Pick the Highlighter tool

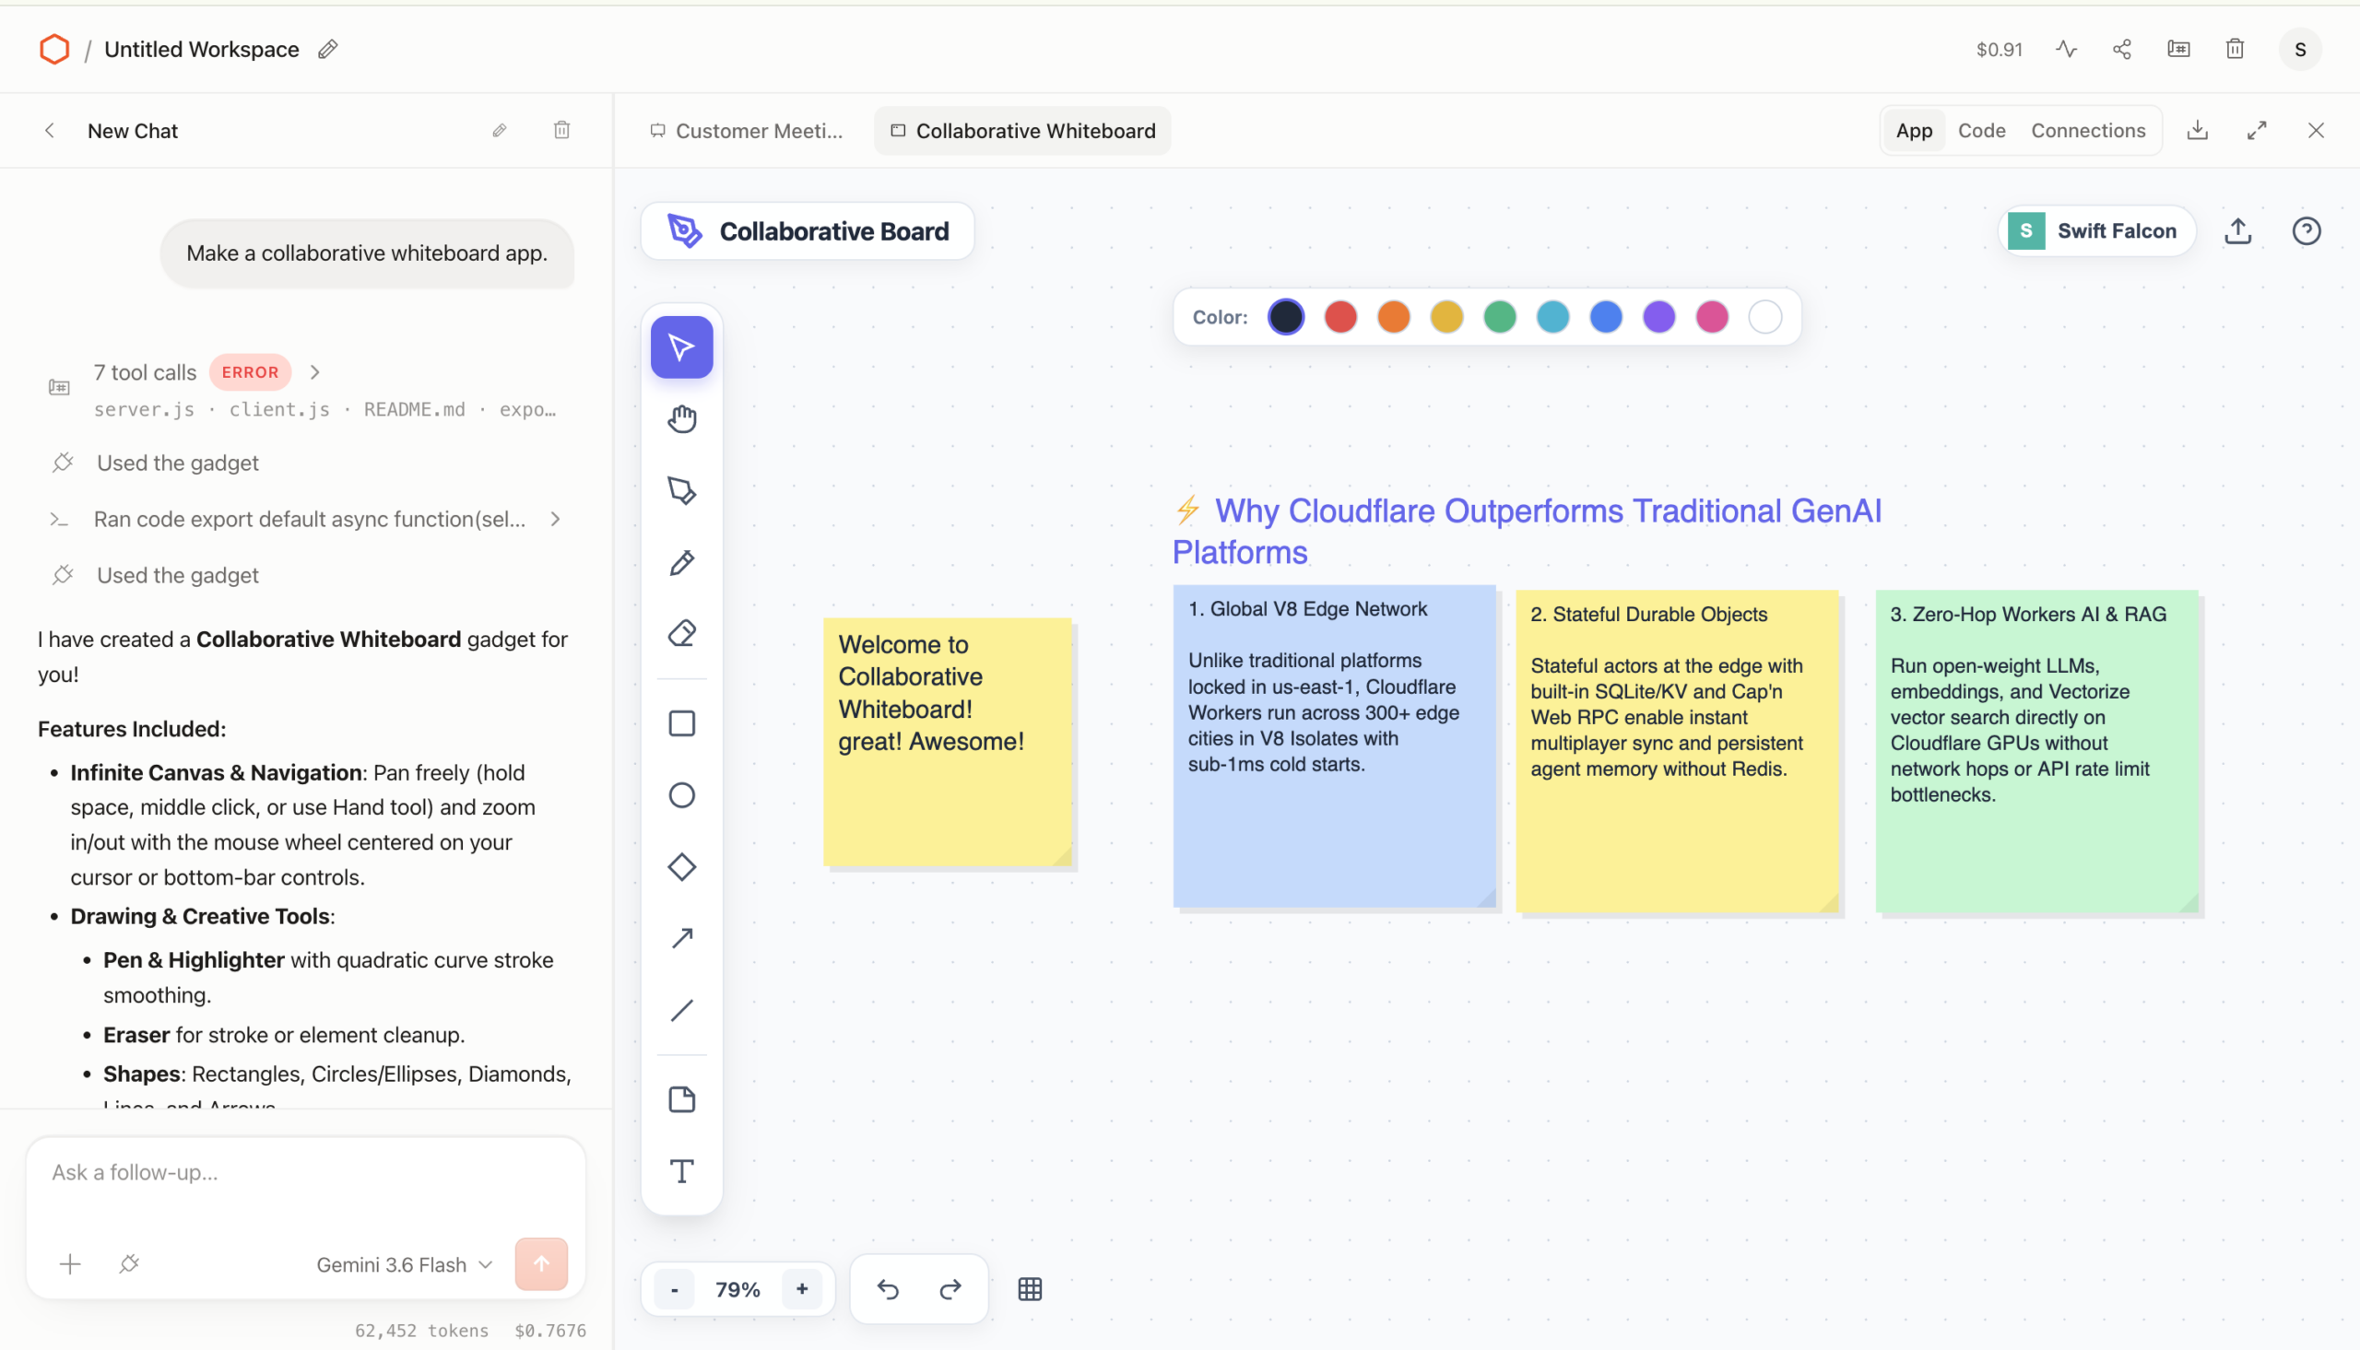click(x=681, y=563)
